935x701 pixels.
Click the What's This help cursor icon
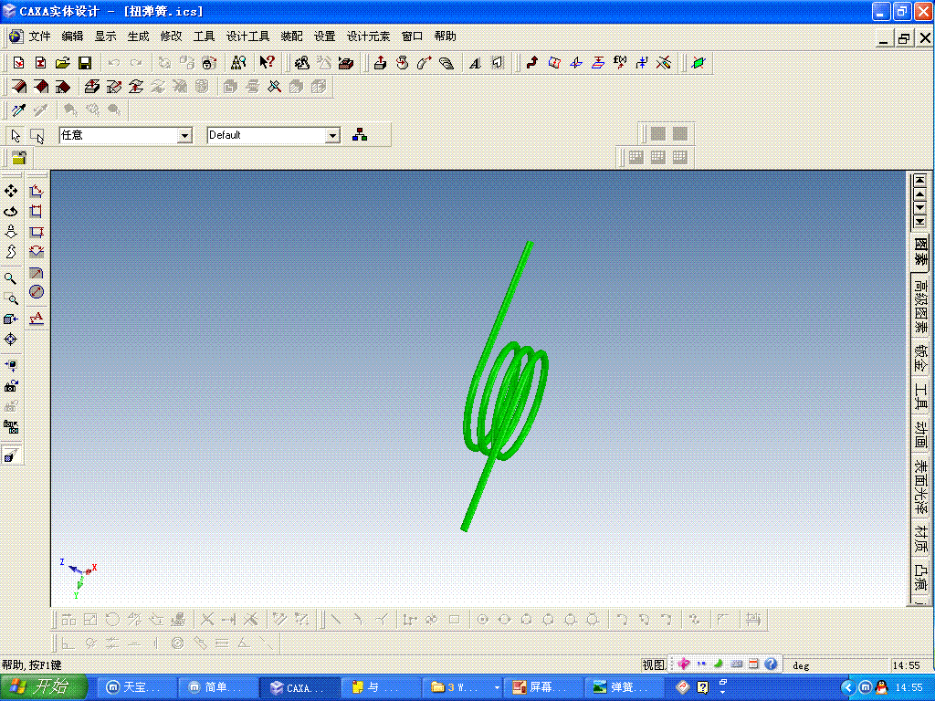(x=267, y=63)
